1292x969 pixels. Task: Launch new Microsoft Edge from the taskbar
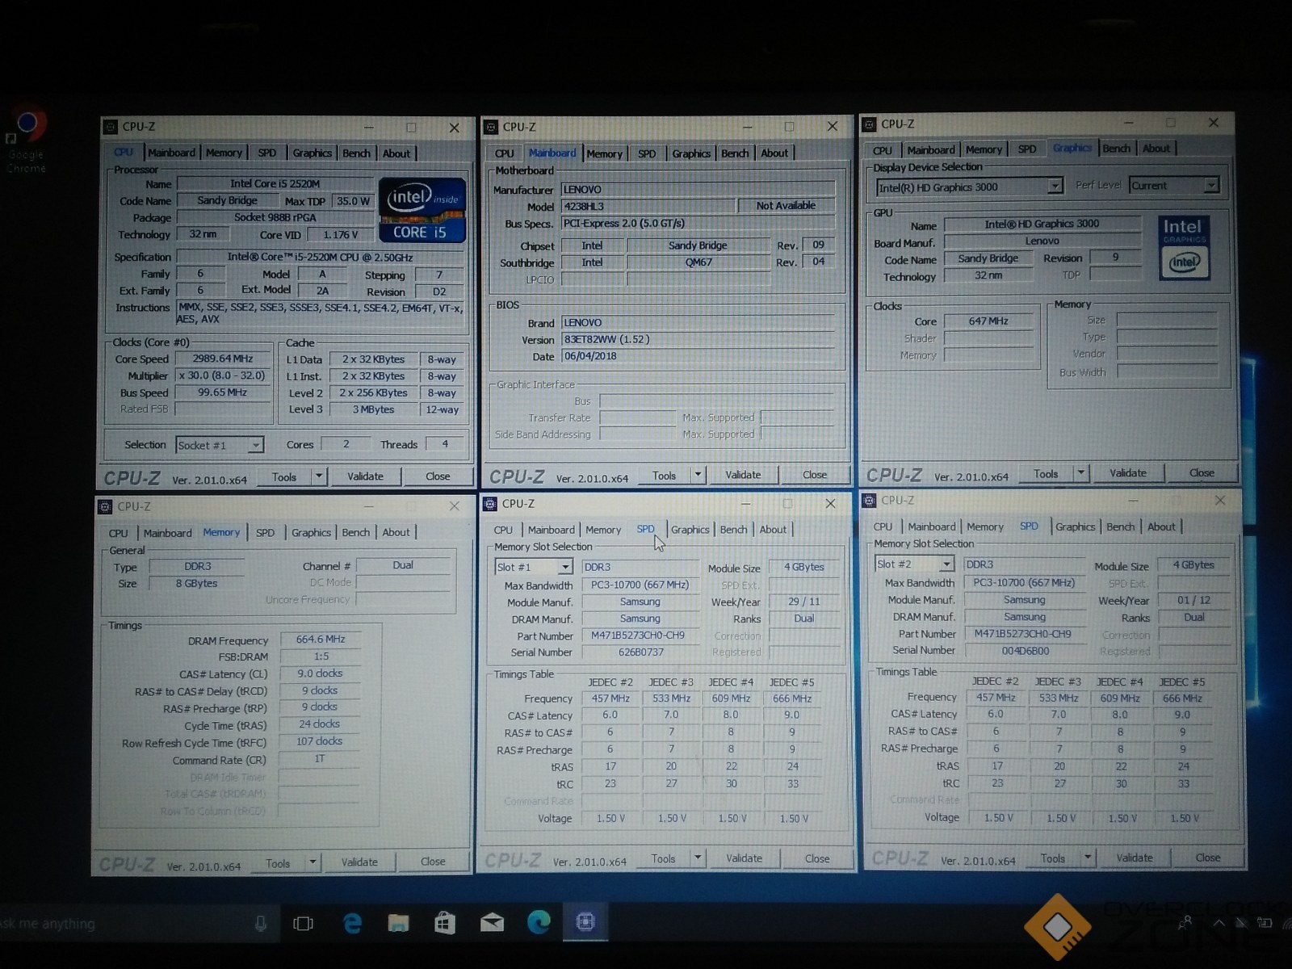[539, 922]
